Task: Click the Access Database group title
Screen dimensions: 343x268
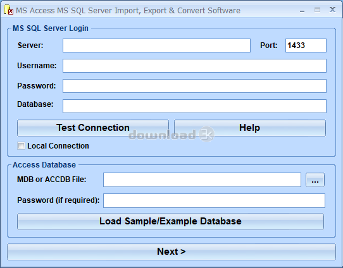Action: [44, 165]
